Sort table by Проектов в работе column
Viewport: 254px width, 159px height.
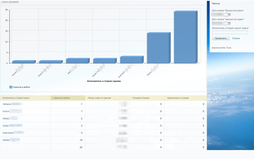click(61, 98)
